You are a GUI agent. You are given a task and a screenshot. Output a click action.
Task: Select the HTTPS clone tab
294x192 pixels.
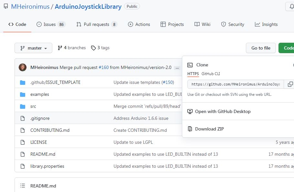(193, 73)
